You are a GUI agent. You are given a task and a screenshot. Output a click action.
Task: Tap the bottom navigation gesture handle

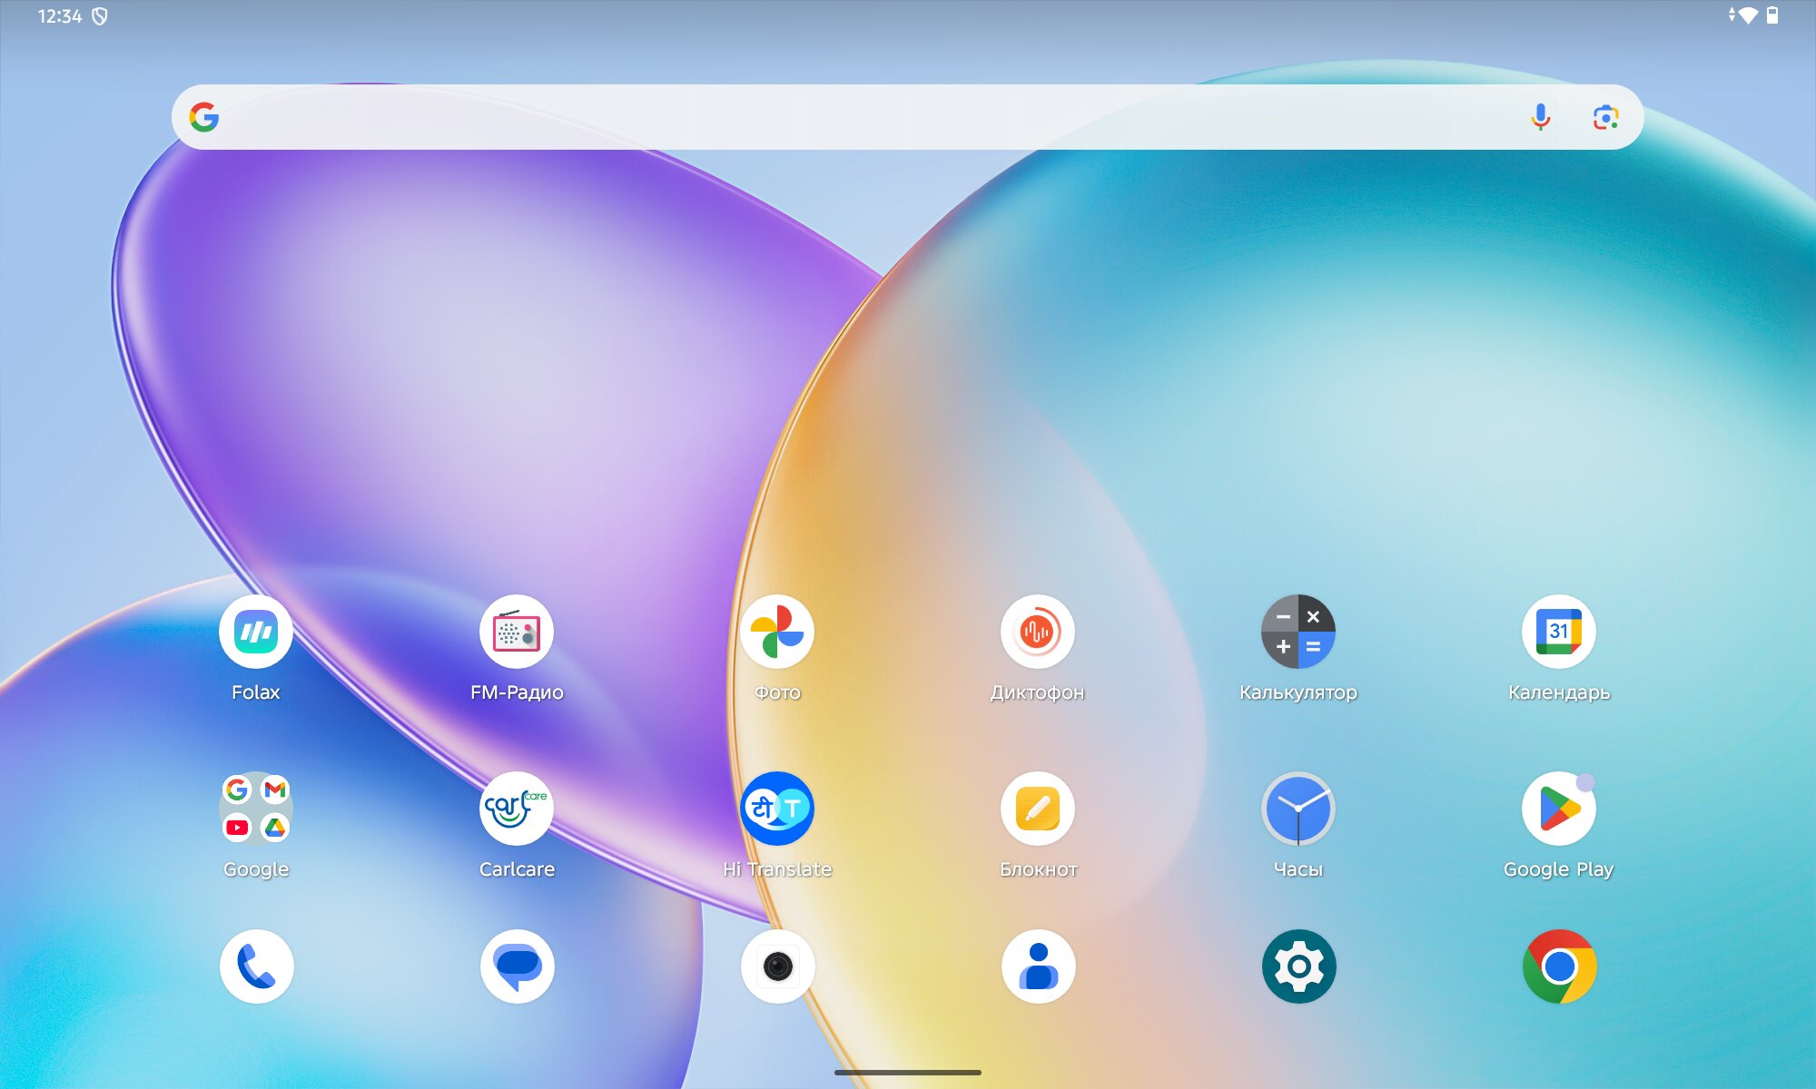pyautogui.click(x=908, y=1073)
